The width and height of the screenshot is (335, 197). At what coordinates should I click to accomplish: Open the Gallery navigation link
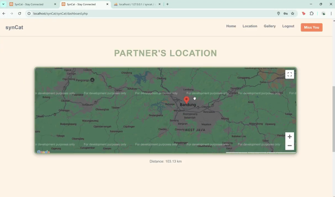pyautogui.click(x=270, y=26)
